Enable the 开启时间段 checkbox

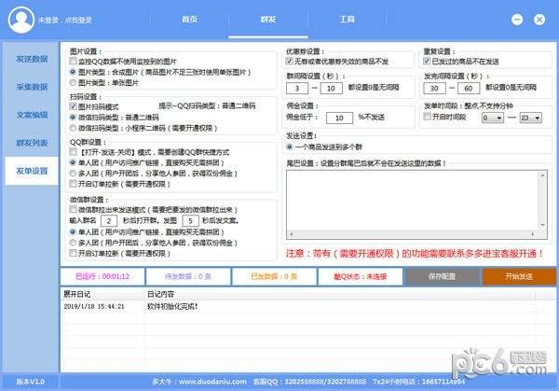click(429, 117)
